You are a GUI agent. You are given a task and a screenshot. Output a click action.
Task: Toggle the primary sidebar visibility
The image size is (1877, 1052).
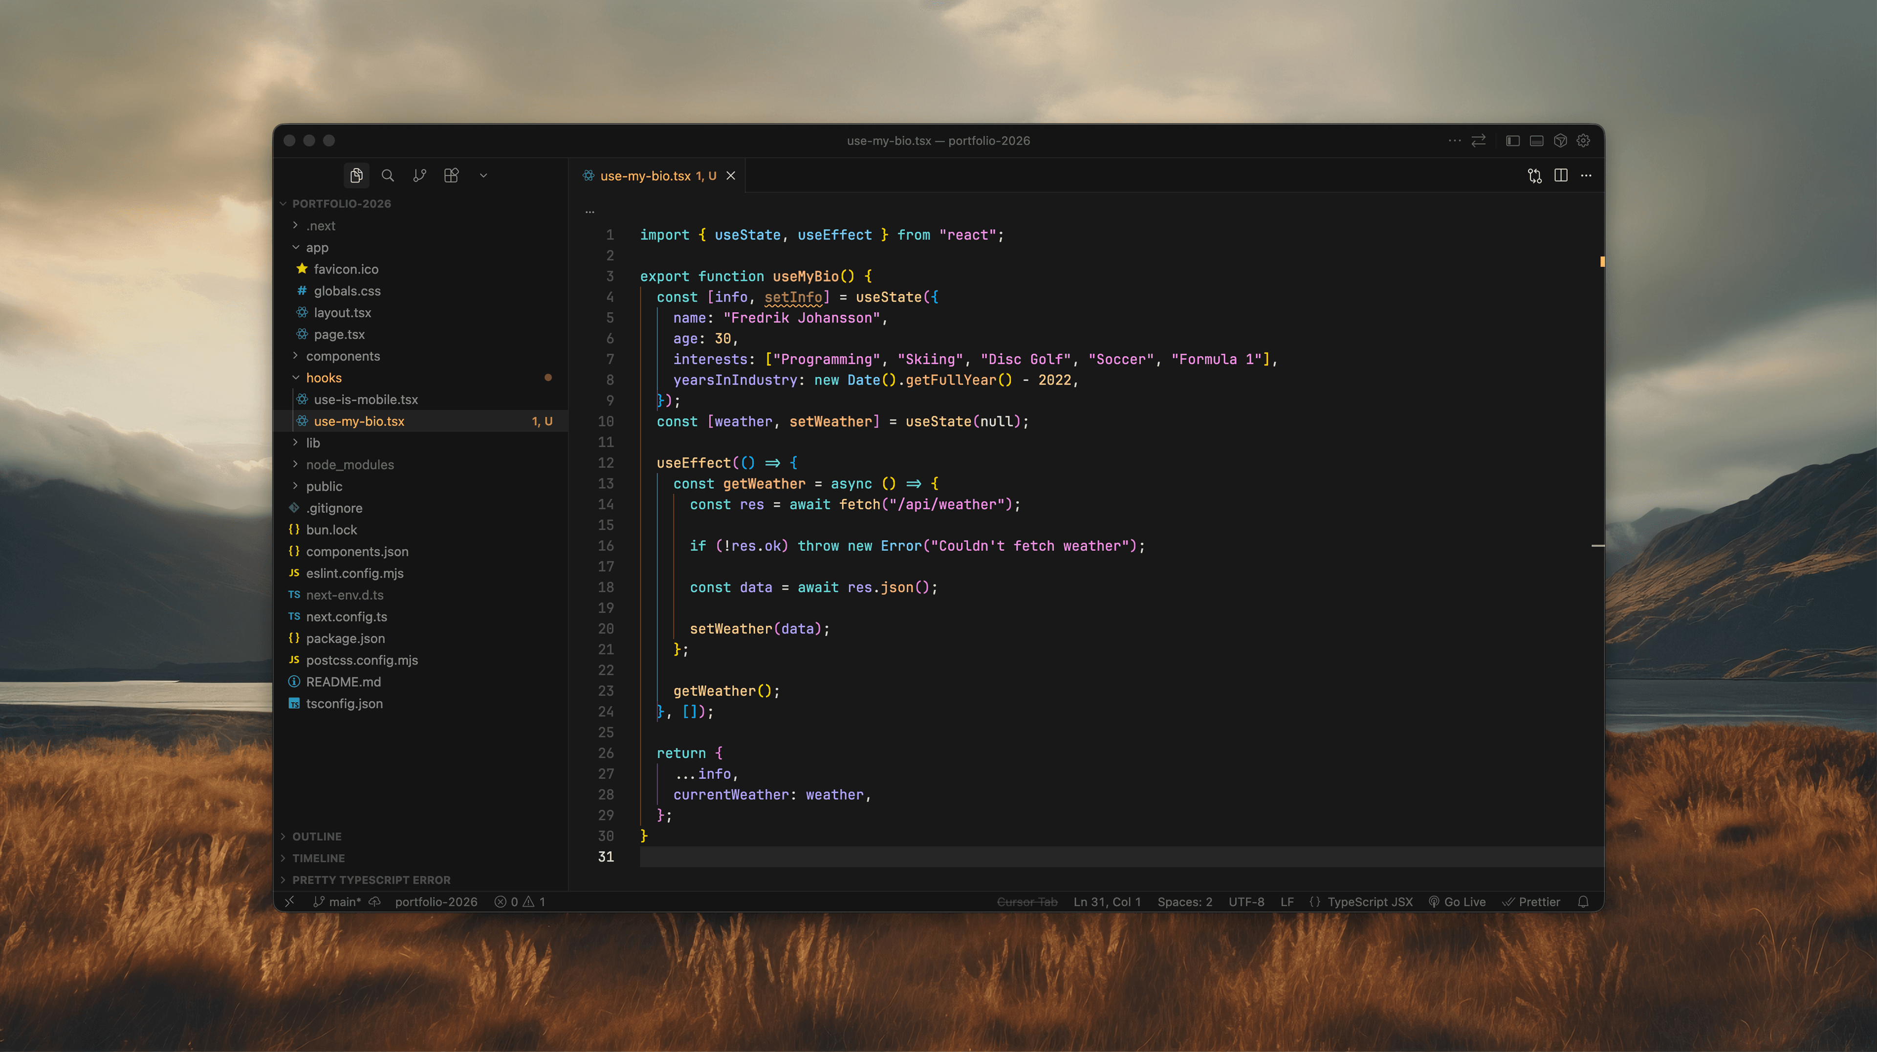pos(1512,140)
